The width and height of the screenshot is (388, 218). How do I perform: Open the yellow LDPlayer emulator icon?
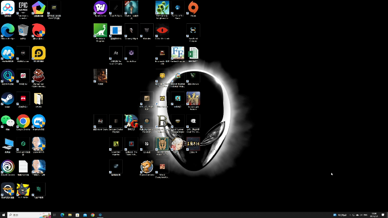point(39,53)
